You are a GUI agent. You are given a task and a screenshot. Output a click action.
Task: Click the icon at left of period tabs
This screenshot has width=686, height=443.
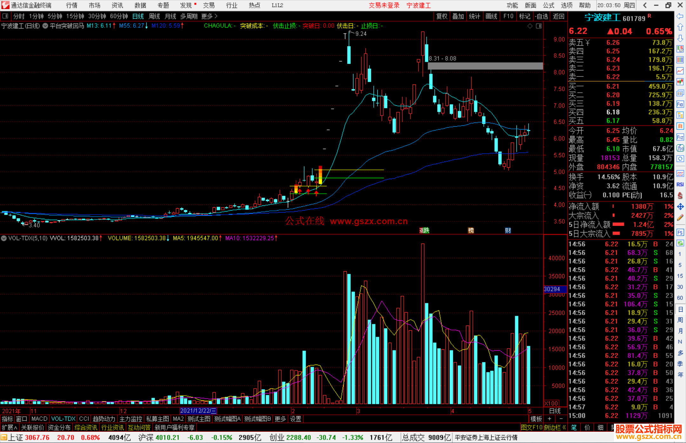click(x=5, y=16)
